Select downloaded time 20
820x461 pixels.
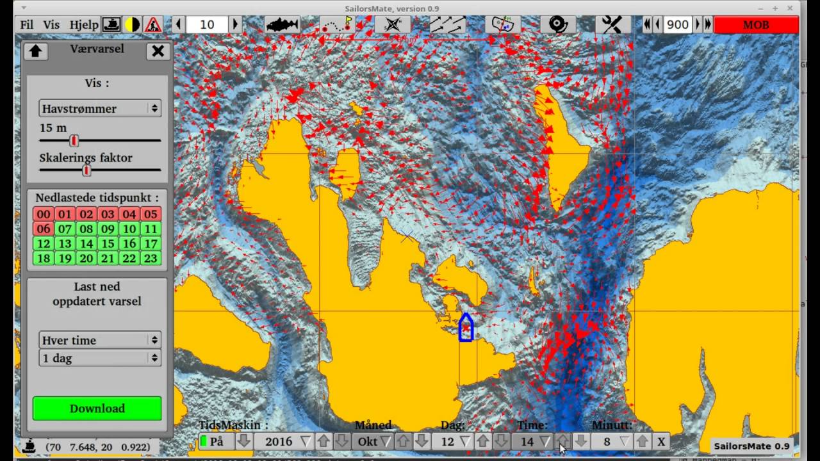pyautogui.click(x=86, y=259)
